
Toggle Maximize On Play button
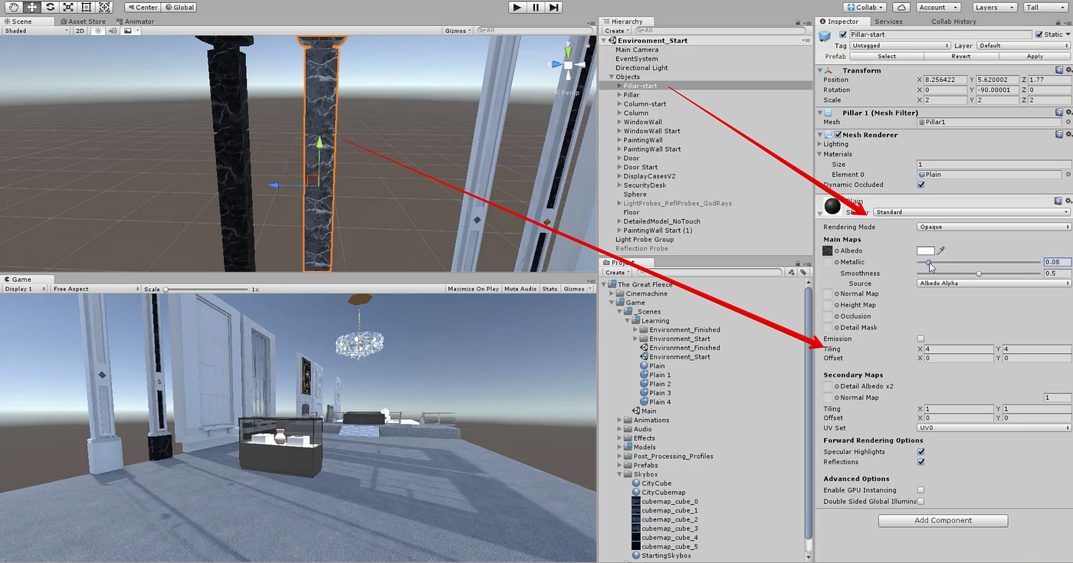(x=472, y=289)
